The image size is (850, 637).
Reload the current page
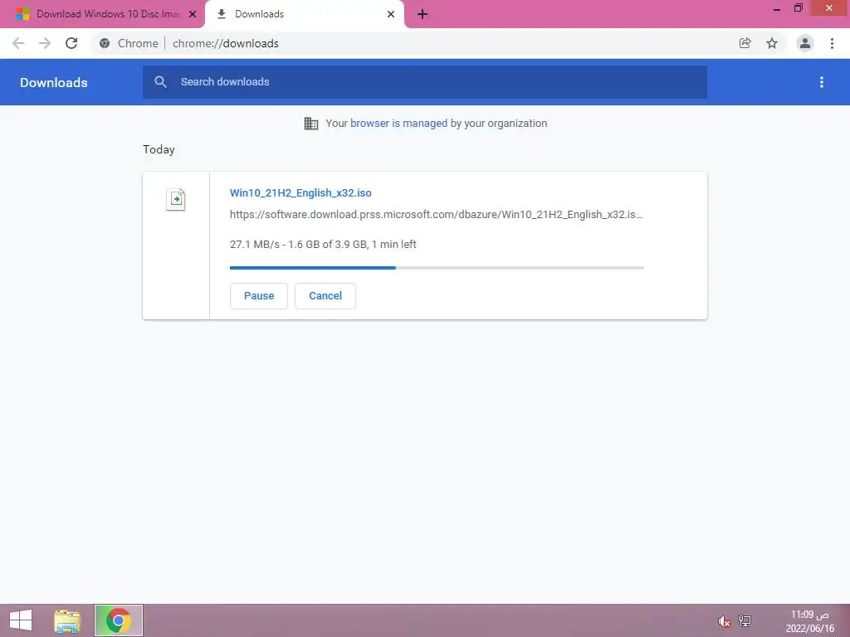[x=71, y=43]
